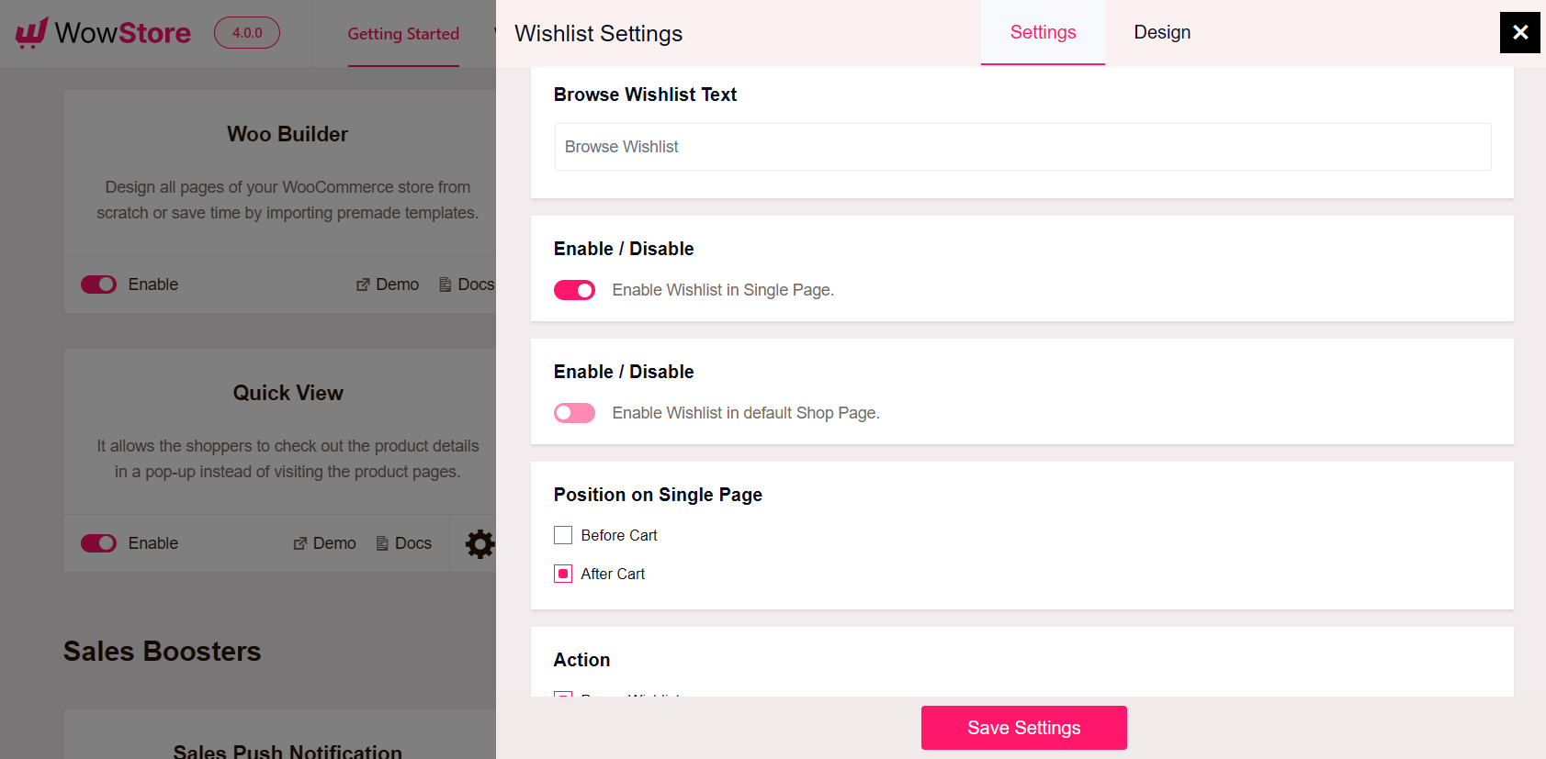The image size is (1546, 759).
Task: Check the Before Cart position option
Action: click(x=563, y=535)
